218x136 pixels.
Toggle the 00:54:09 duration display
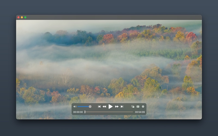pyautogui.click(x=140, y=112)
